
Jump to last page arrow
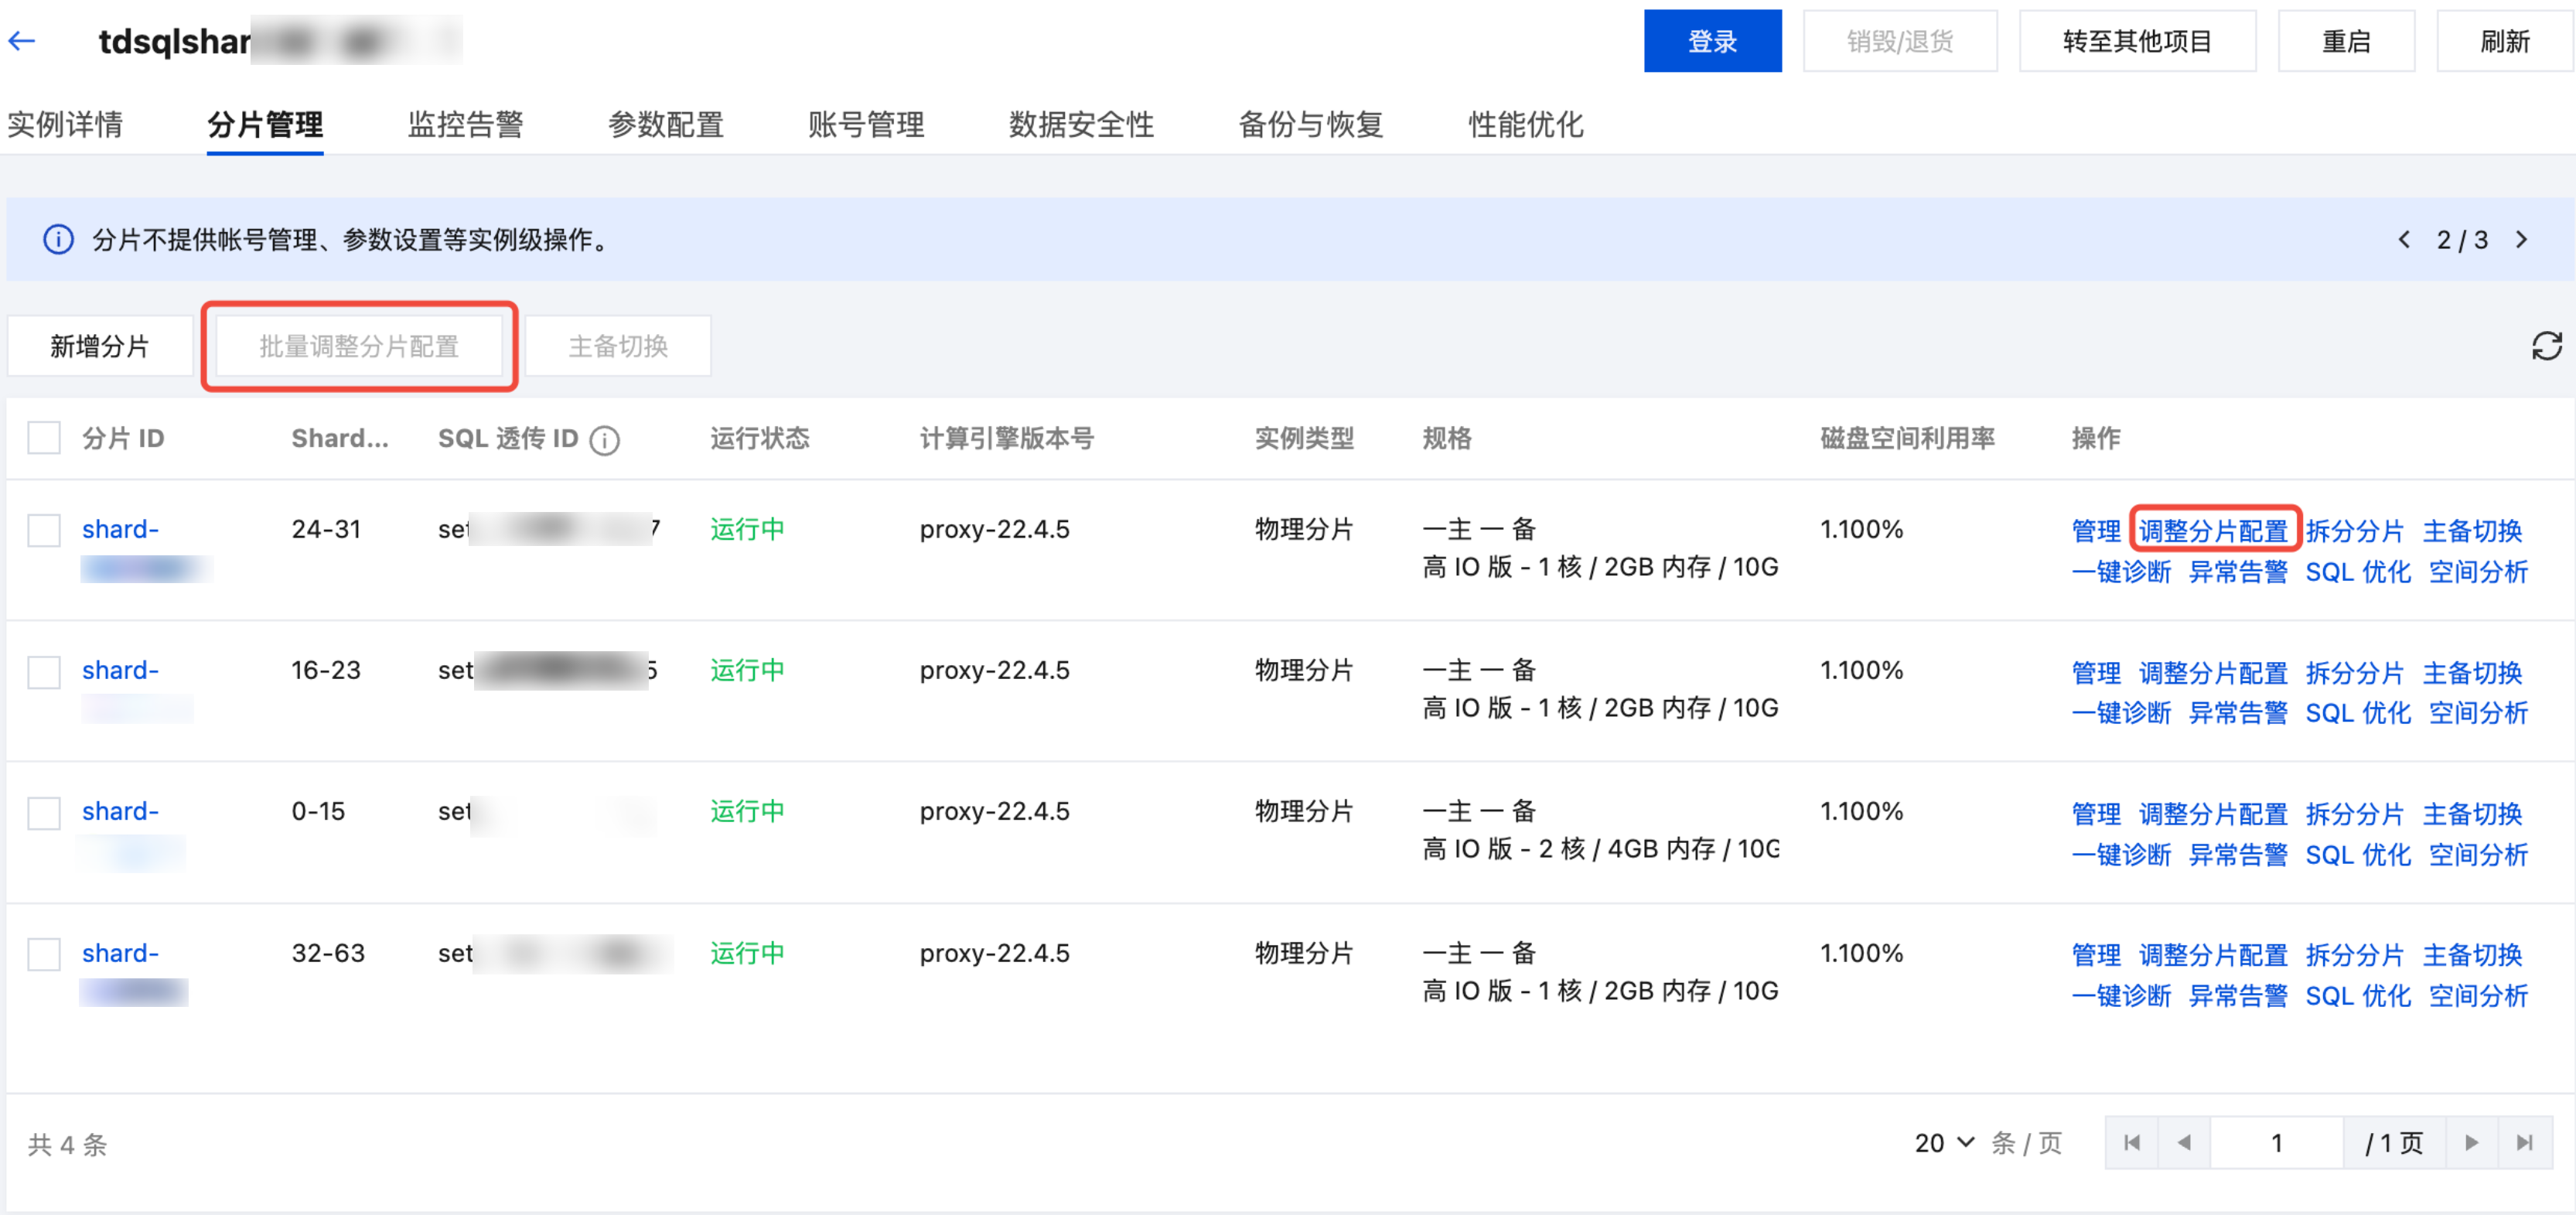(2524, 1143)
